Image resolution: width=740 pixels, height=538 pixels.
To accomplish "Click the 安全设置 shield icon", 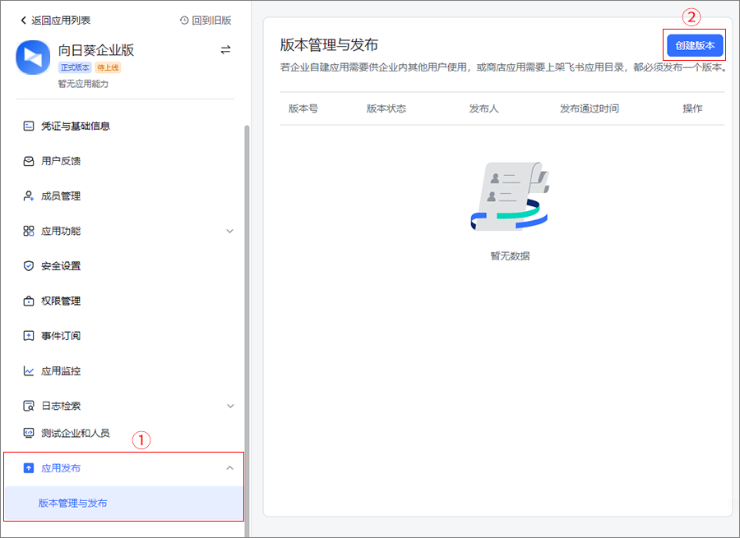I will click(x=29, y=266).
